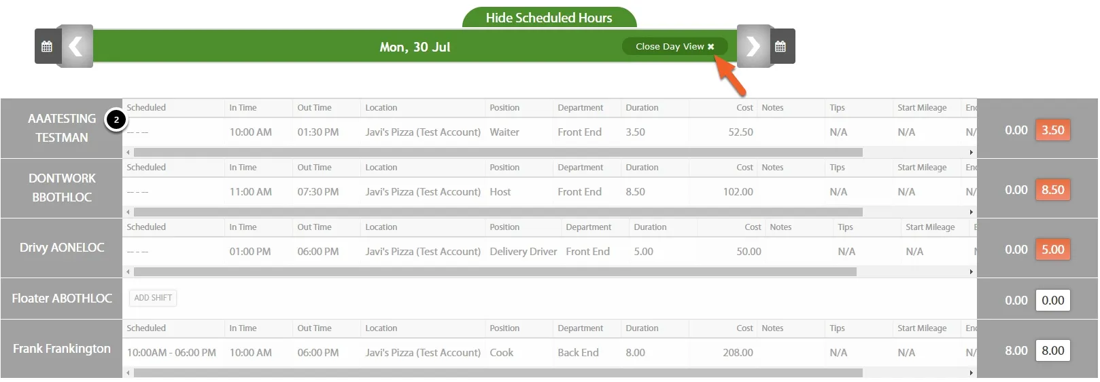The height and width of the screenshot is (382, 1100).
Task: Select Drivy AONELOC employee name
Action: pyautogui.click(x=62, y=247)
